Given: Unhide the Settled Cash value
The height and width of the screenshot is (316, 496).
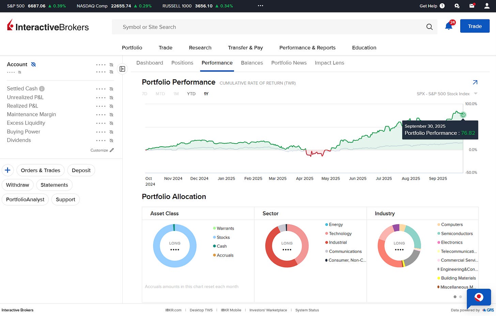Looking at the screenshot, I should [x=111, y=89].
